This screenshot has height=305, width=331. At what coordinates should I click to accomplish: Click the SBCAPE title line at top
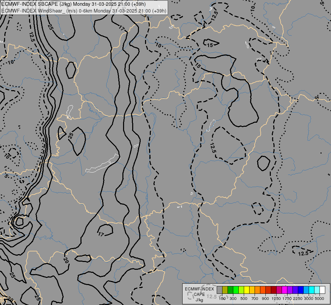(x=73, y=4)
